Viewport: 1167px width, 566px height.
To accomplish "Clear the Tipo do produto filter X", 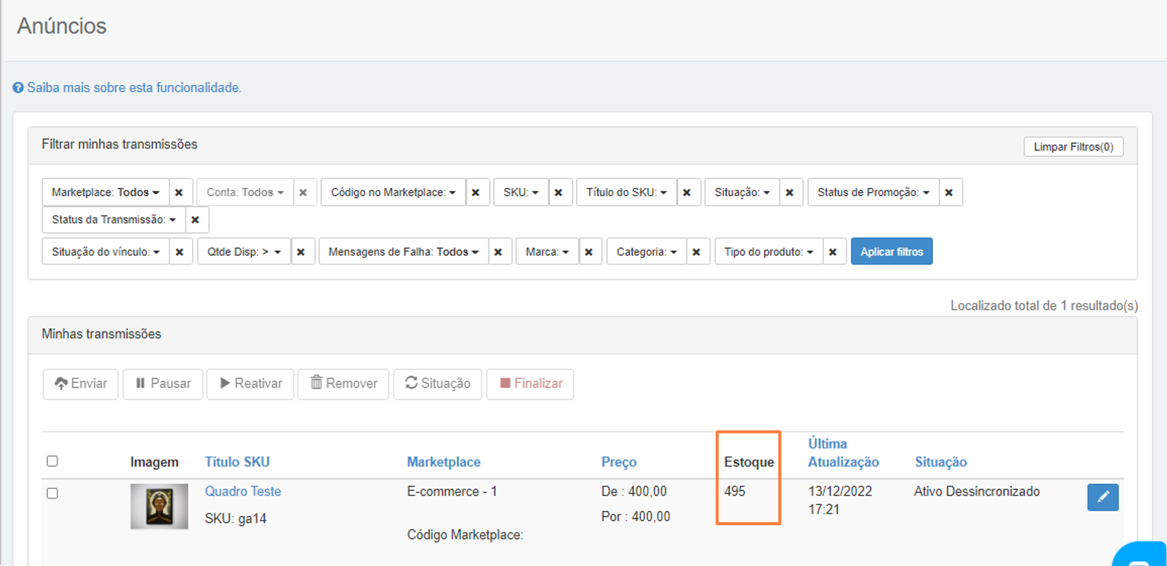I will pos(833,252).
